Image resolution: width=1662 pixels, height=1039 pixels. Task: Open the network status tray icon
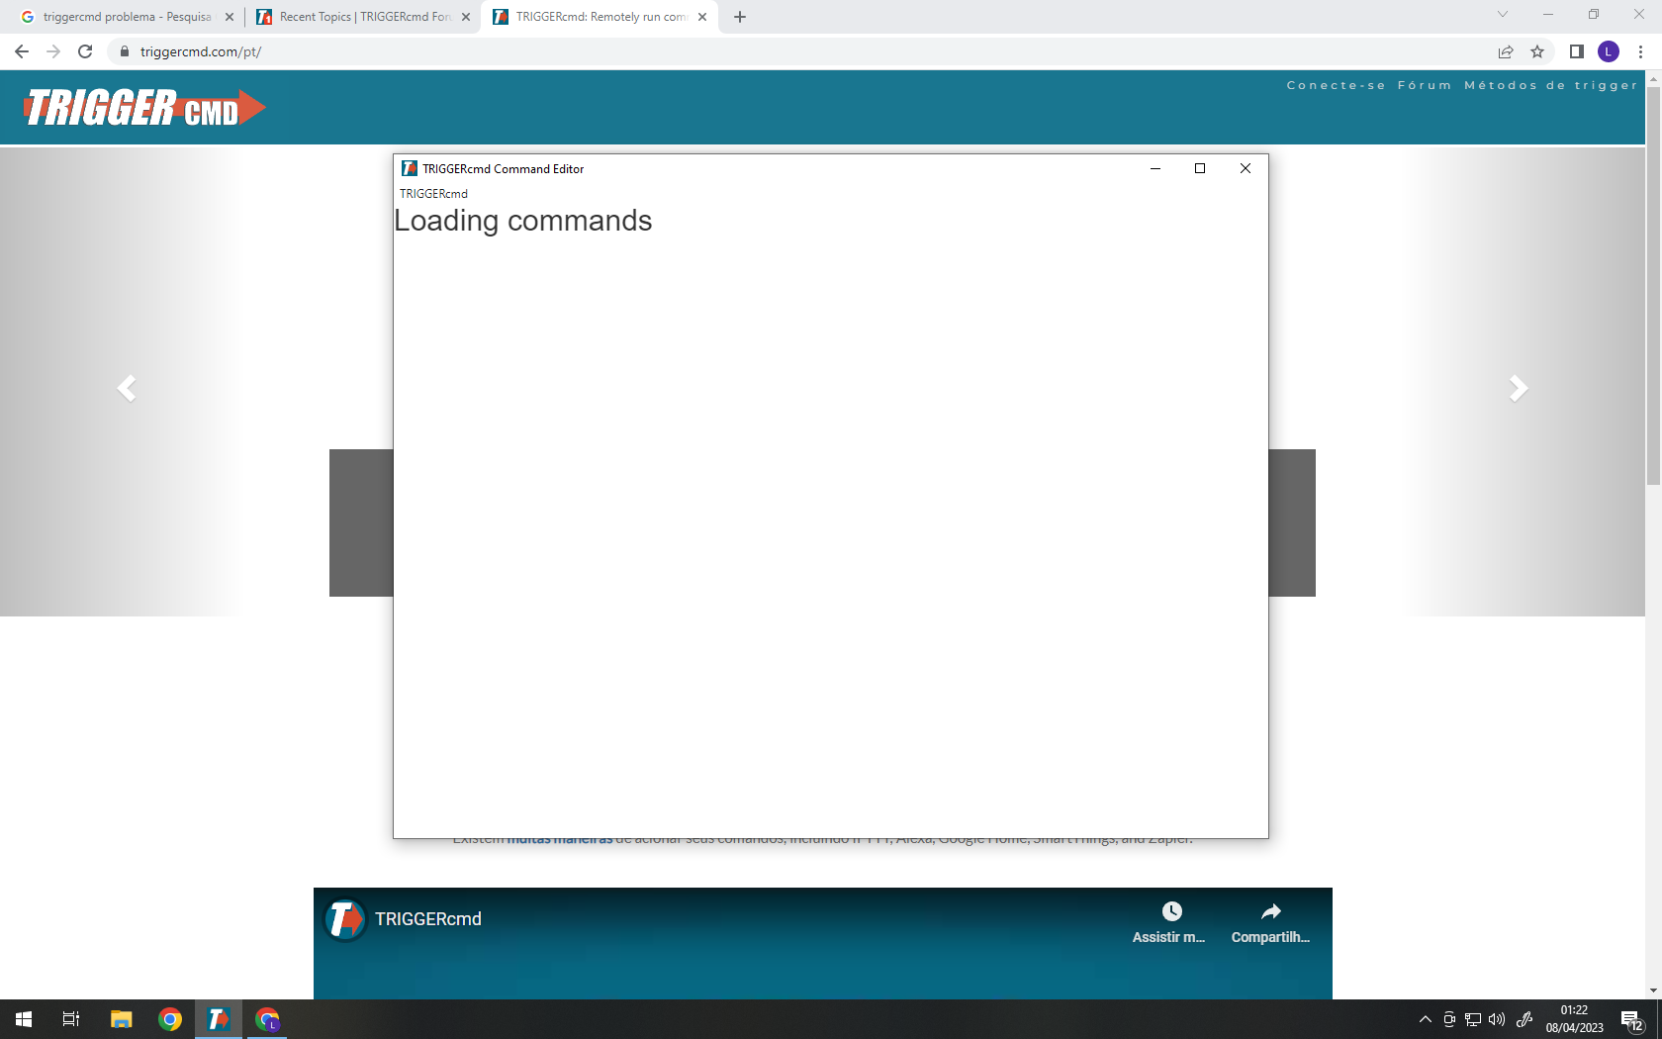1473,1019
